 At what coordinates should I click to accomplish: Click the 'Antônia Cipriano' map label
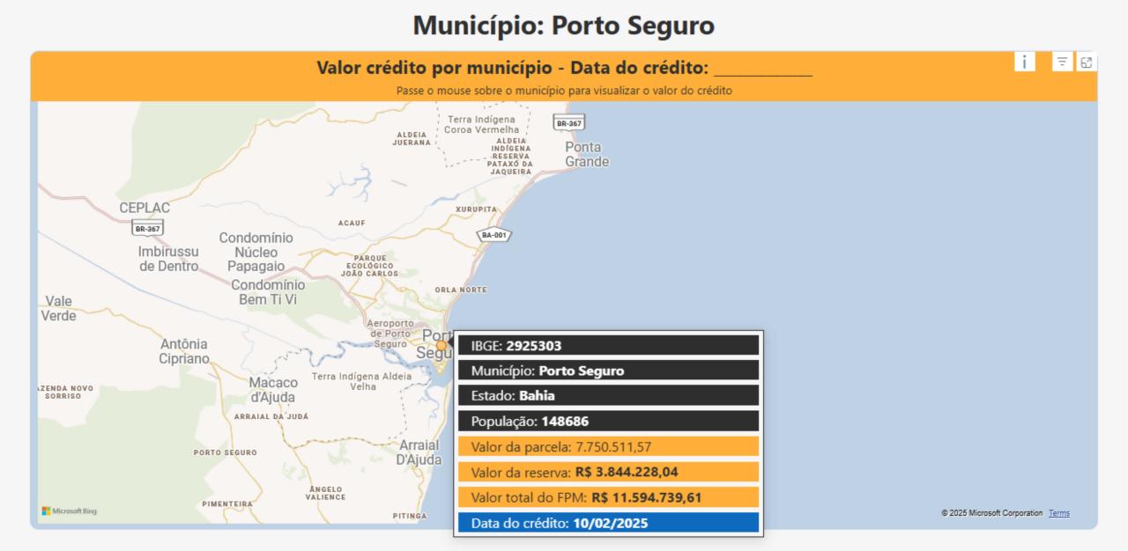(x=184, y=351)
